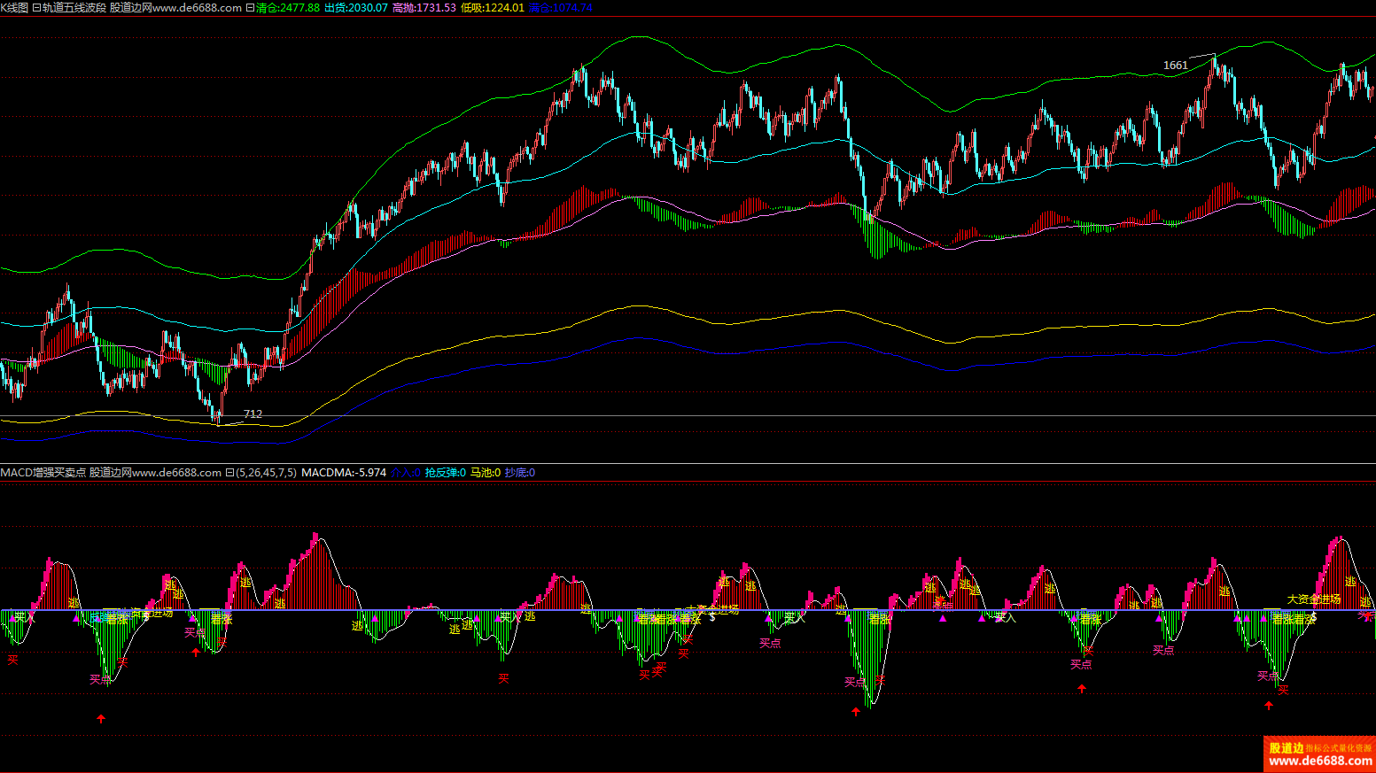Click the 抢反弹:0 cyan indicator label
This screenshot has height=773, width=1376.
click(x=445, y=473)
